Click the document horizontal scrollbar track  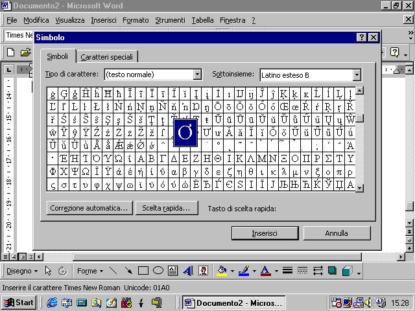(x=221, y=257)
